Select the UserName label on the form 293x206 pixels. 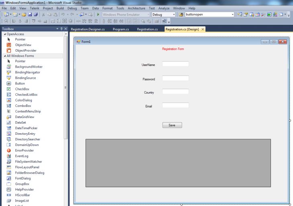pyautogui.click(x=148, y=65)
